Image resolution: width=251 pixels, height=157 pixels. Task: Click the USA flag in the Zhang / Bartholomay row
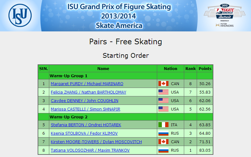(163, 92)
